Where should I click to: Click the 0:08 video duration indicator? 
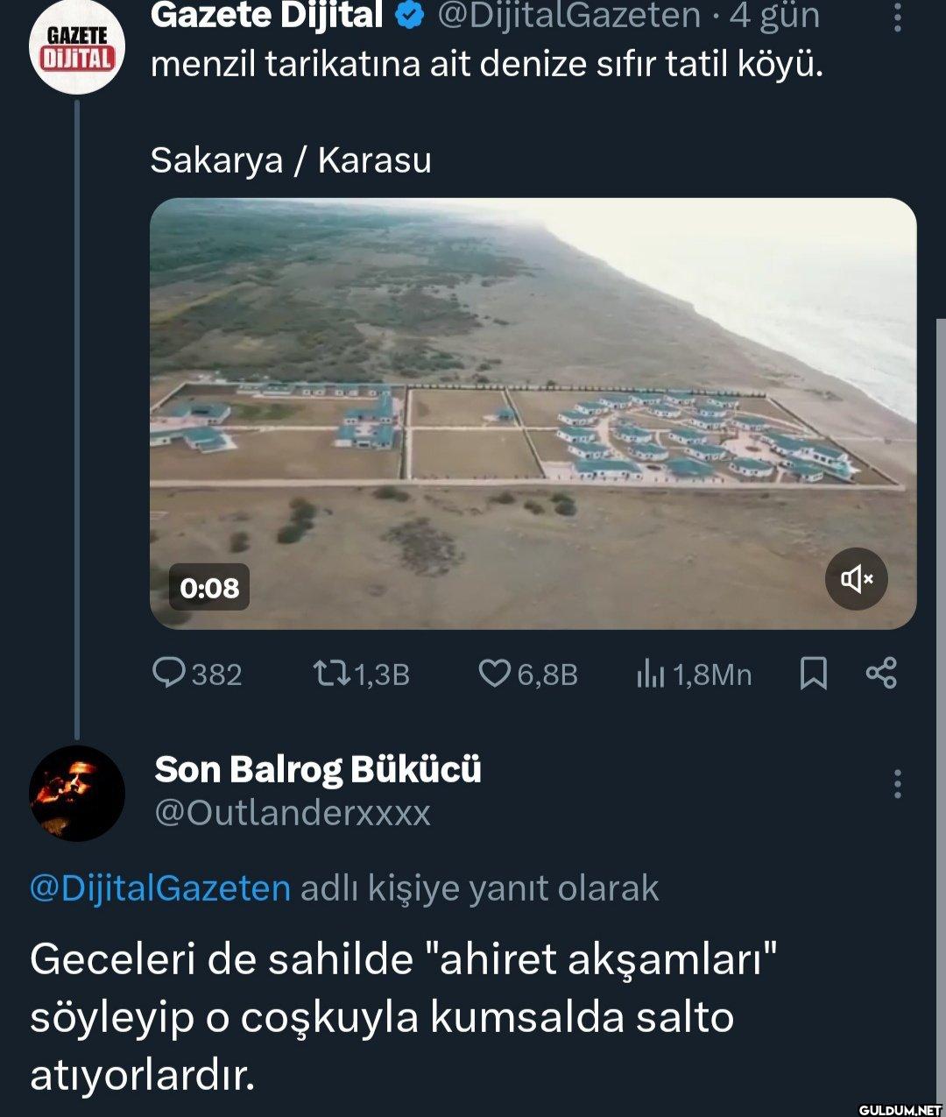point(208,589)
